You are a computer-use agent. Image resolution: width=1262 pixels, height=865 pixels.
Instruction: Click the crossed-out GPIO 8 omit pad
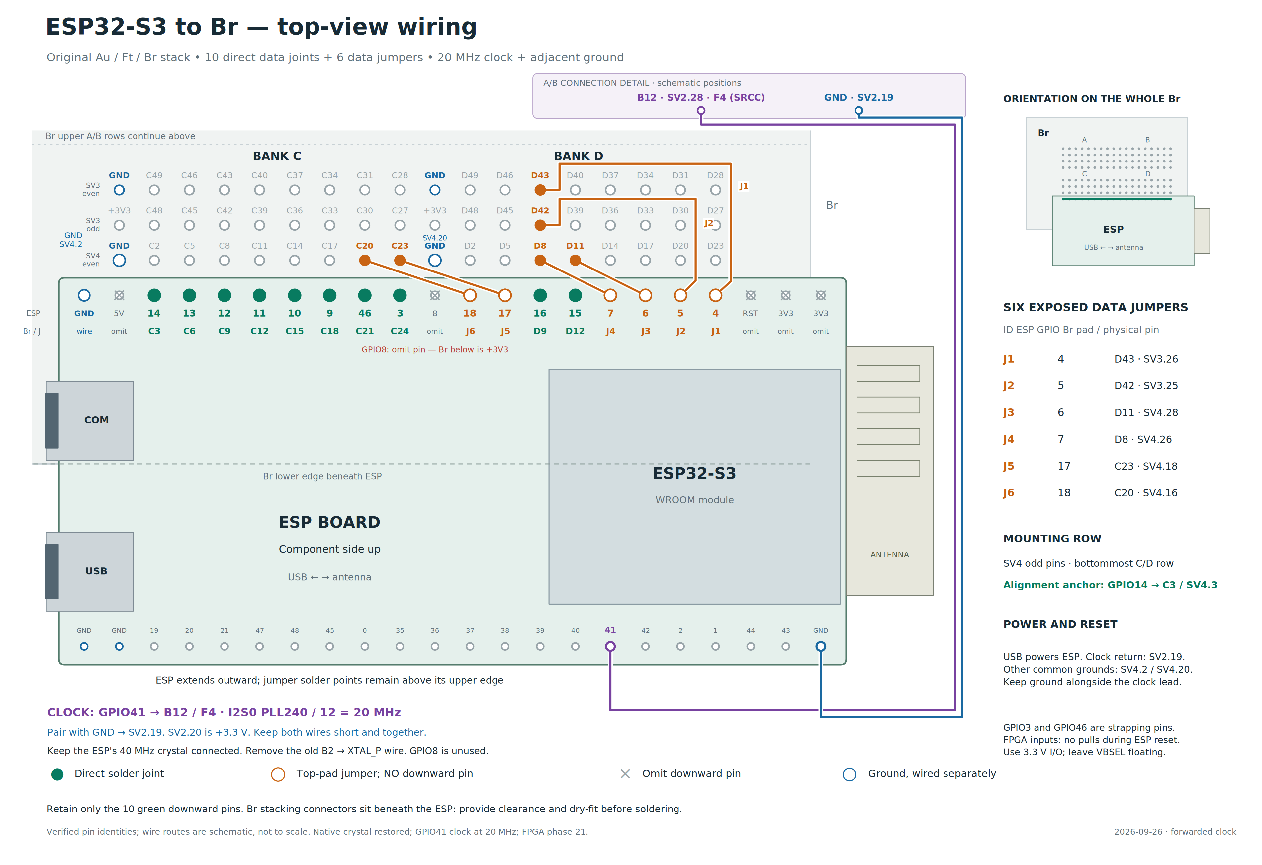[x=435, y=295]
